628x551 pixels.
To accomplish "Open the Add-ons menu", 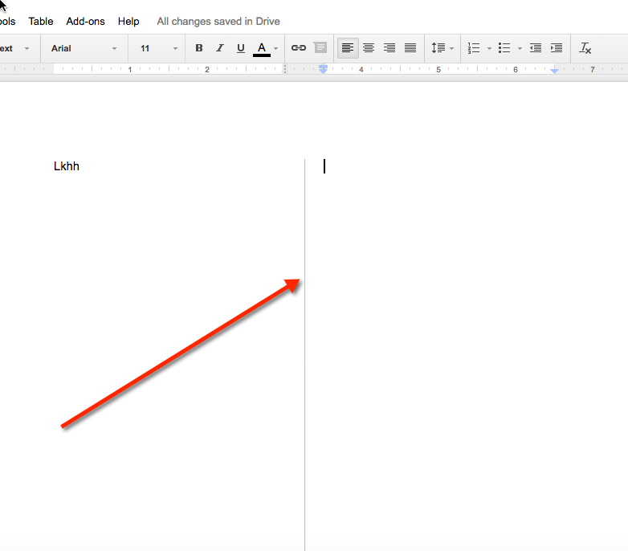I will 85,21.
